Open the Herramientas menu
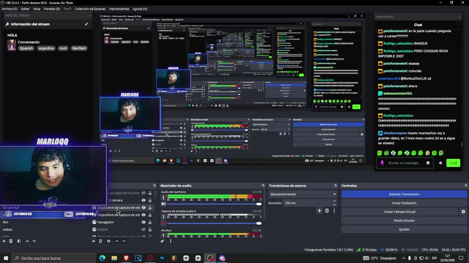Screen dimensions: 469x263 (x=119, y=9)
